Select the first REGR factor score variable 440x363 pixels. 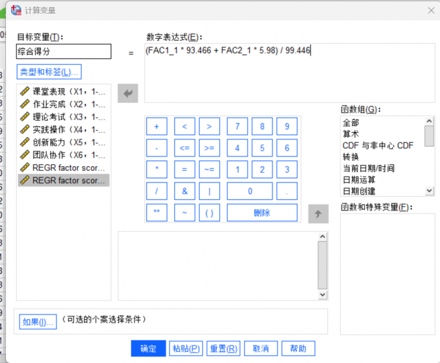click(x=63, y=168)
